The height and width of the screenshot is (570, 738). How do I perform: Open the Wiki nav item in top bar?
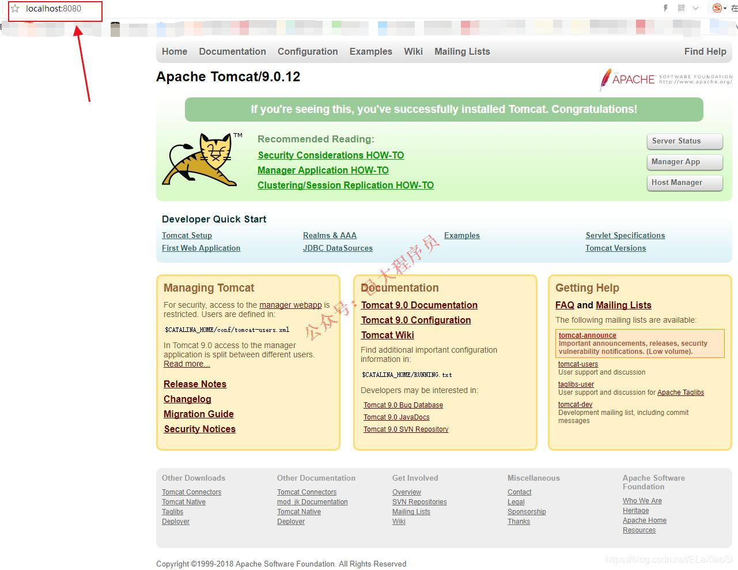(413, 51)
